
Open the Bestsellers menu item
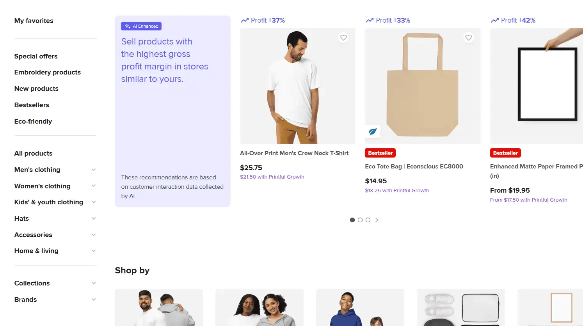coord(32,105)
